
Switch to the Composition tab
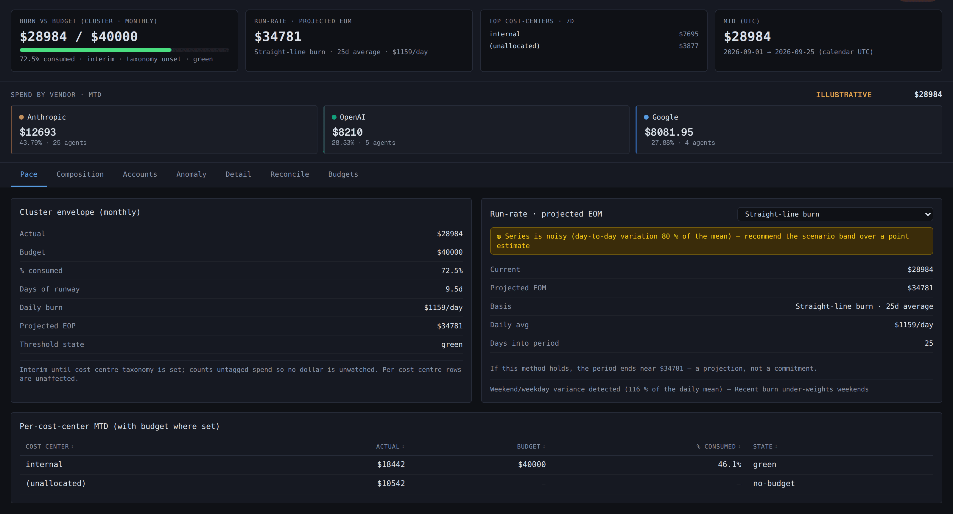80,174
